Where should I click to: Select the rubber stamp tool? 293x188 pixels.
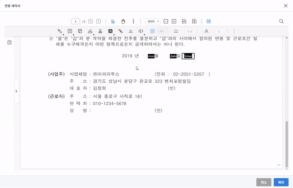tap(100, 31)
